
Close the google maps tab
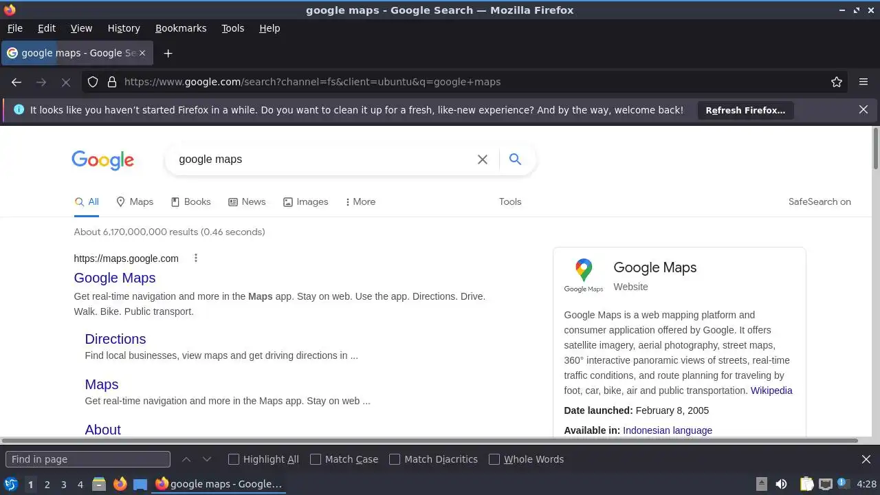(142, 53)
